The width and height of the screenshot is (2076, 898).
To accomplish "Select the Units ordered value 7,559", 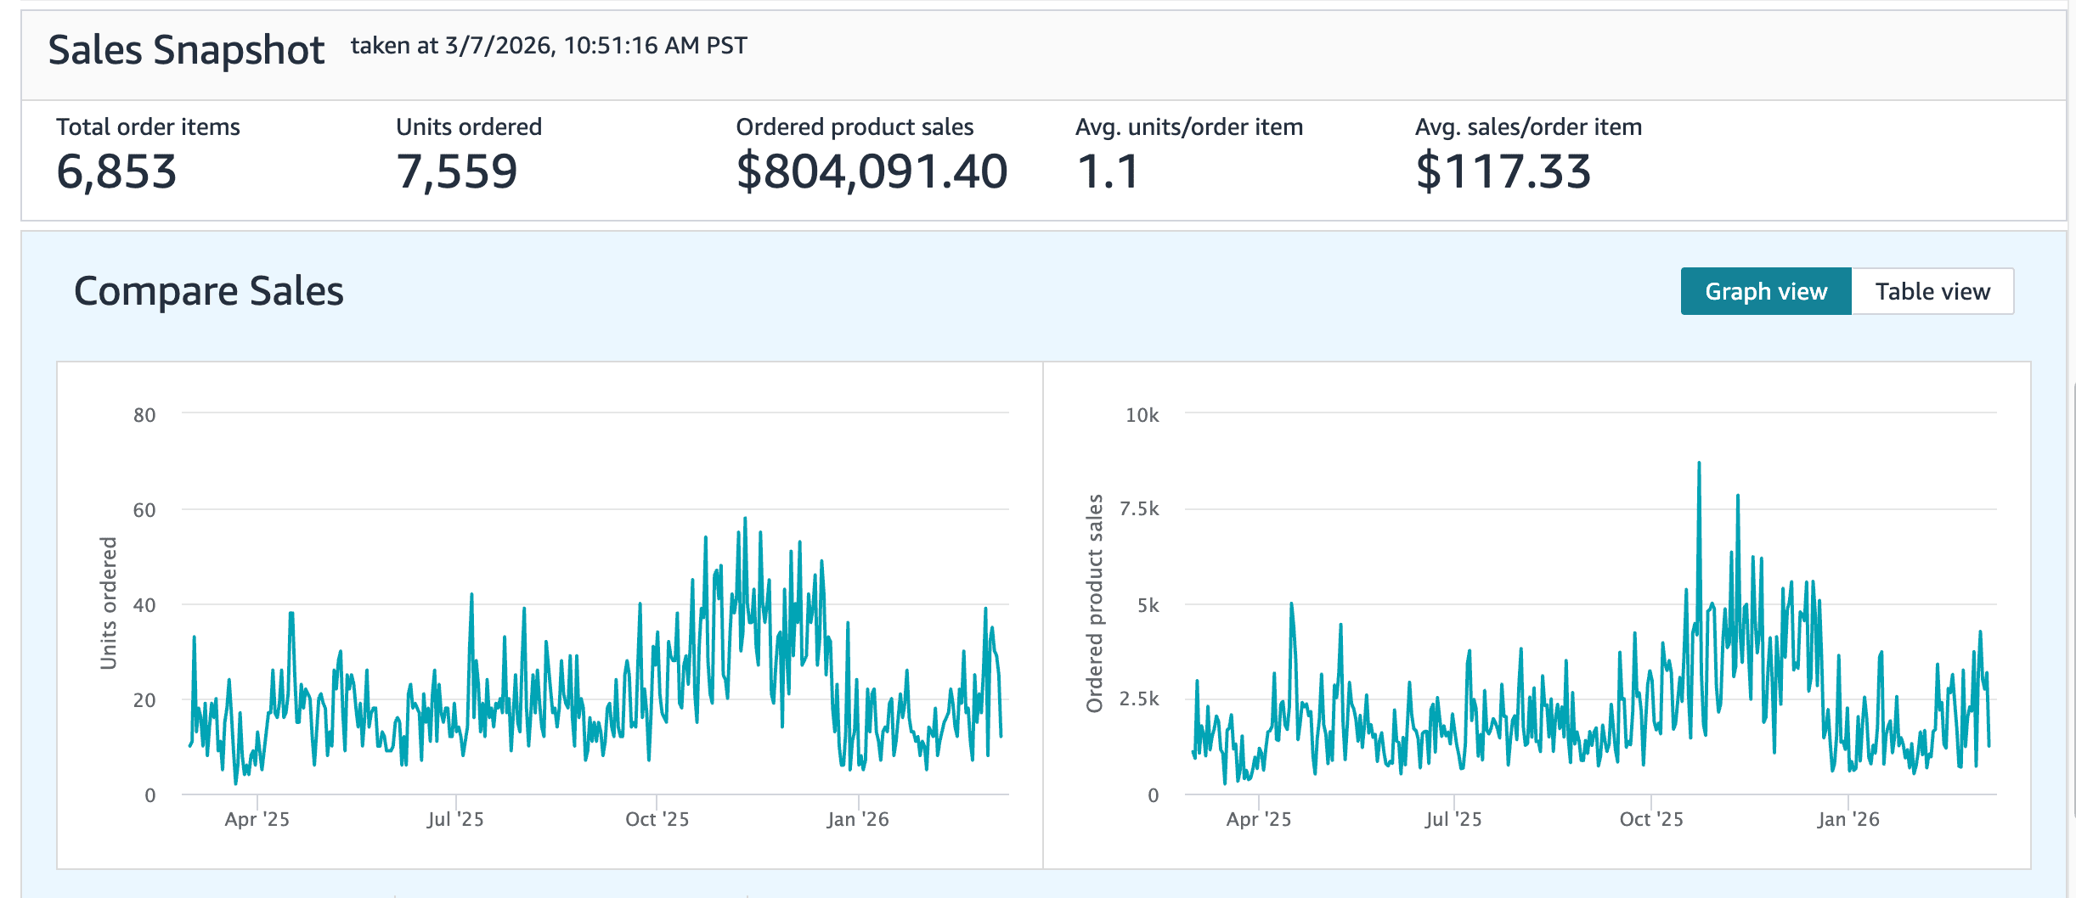I will pyautogui.click(x=457, y=171).
